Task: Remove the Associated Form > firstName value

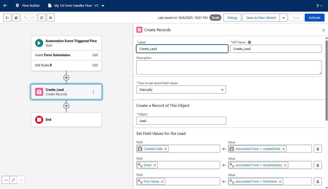Action: click(x=280, y=182)
